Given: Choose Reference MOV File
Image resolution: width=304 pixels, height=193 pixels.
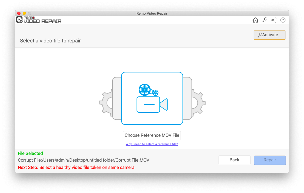Looking at the screenshot, I should pyautogui.click(x=152, y=135).
